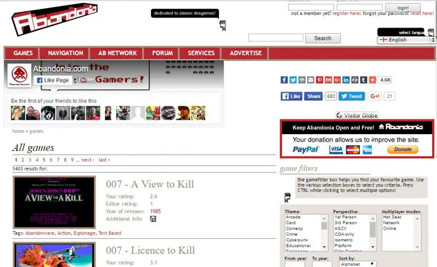437x267 pixels.
Task: Open the AB NETWORK menu
Action: pyautogui.click(x=117, y=53)
